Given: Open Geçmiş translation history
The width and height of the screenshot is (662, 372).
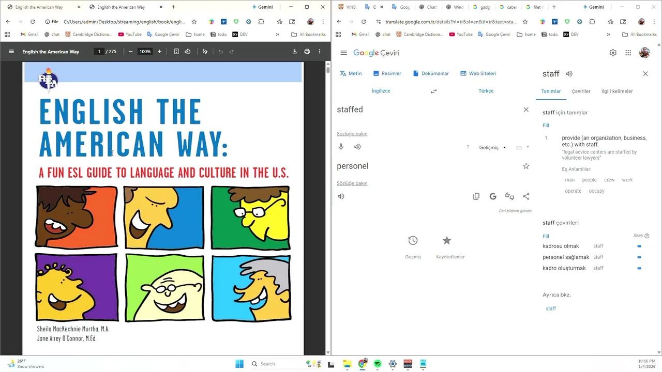Looking at the screenshot, I should (x=413, y=247).
